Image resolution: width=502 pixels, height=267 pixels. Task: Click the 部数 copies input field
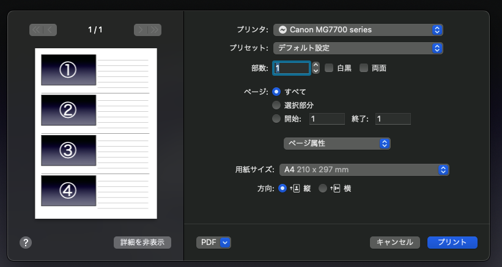pos(292,68)
